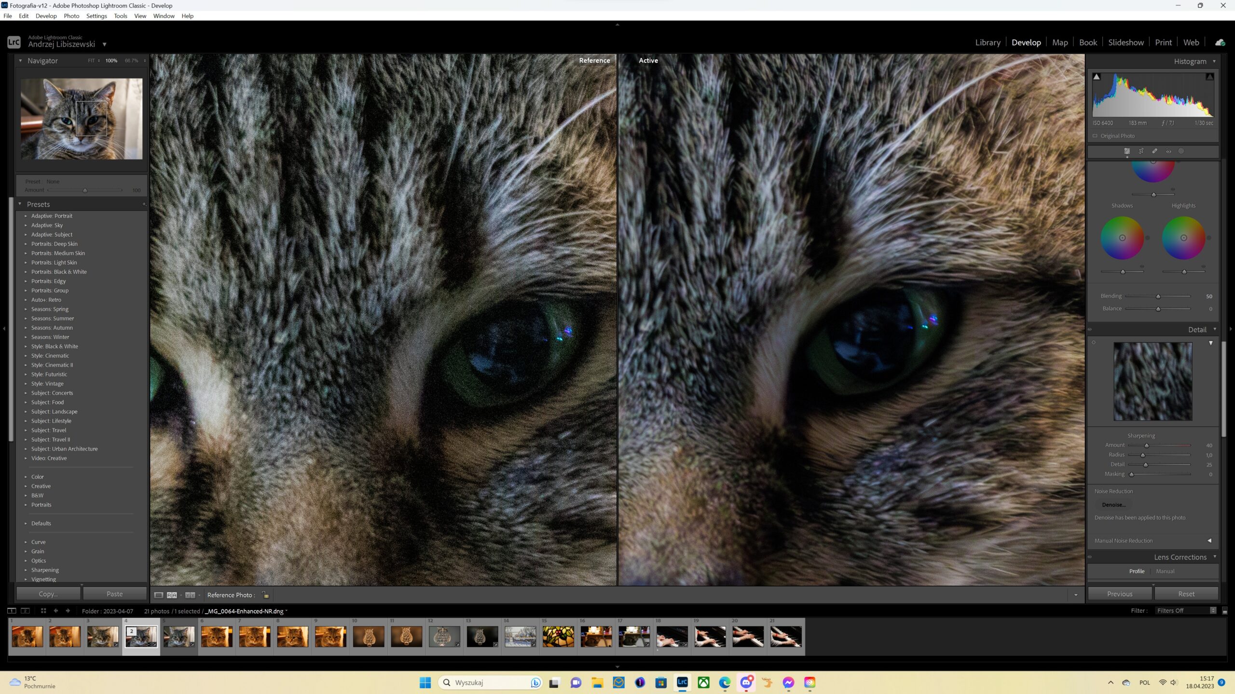The height and width of the screenshot is (694, 1235).
Task: Click the Previous button
Action: click(x=1120, y=593)
